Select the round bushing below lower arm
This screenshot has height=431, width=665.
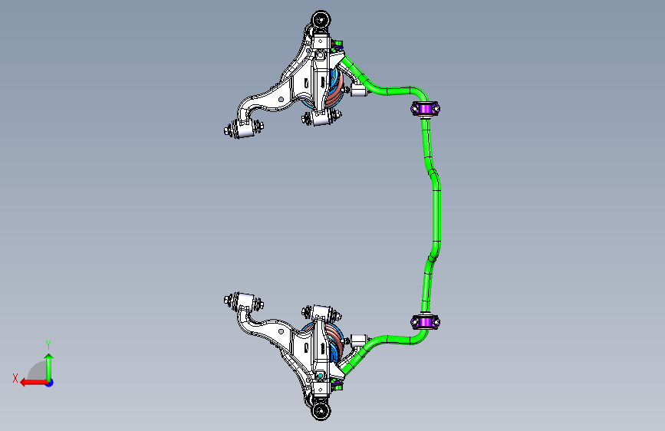click(x=321, y=411)
